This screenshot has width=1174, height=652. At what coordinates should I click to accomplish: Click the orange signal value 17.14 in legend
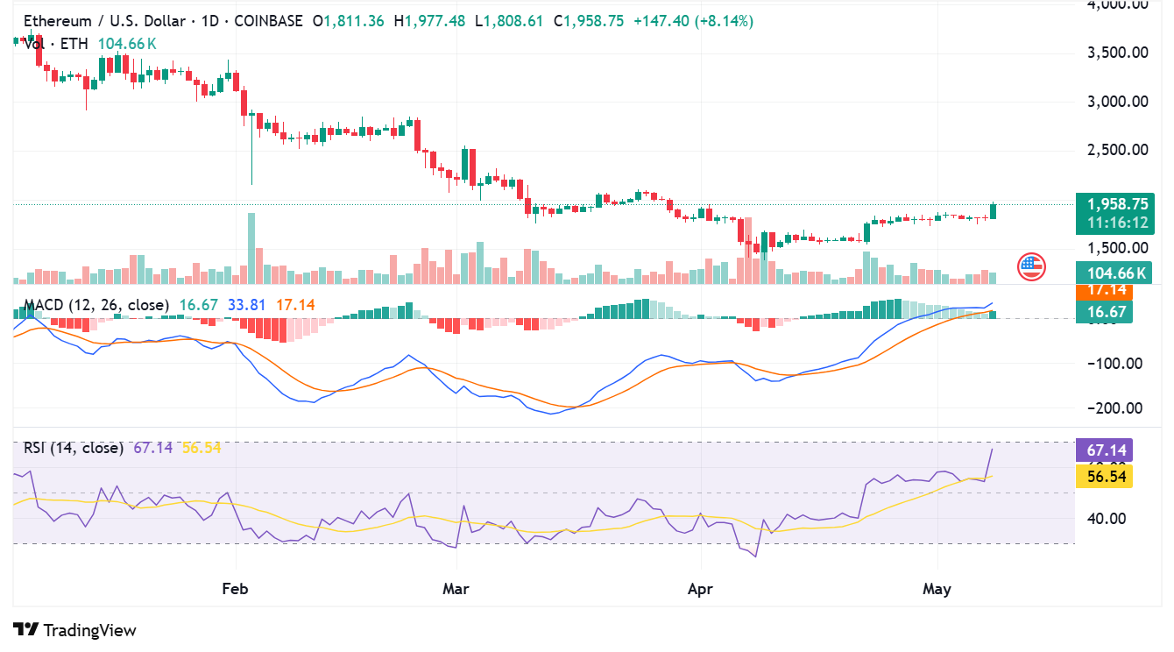295,305
